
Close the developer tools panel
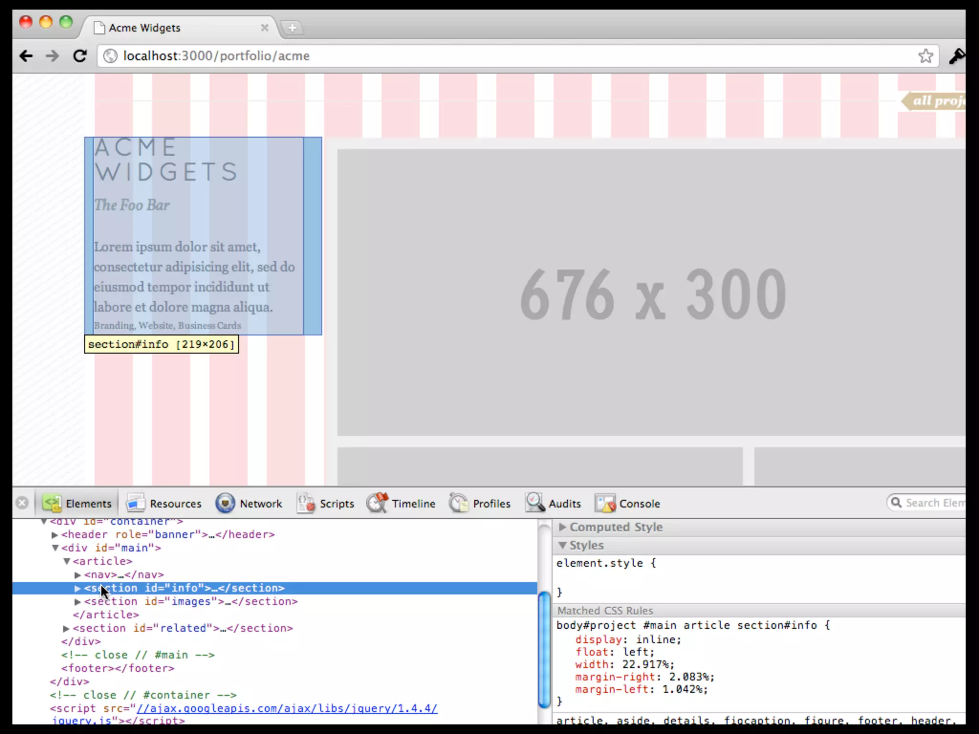22,503
